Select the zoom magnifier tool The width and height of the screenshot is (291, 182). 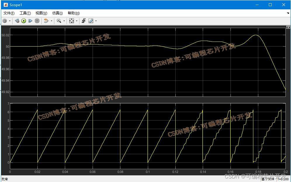pos(59,21)
